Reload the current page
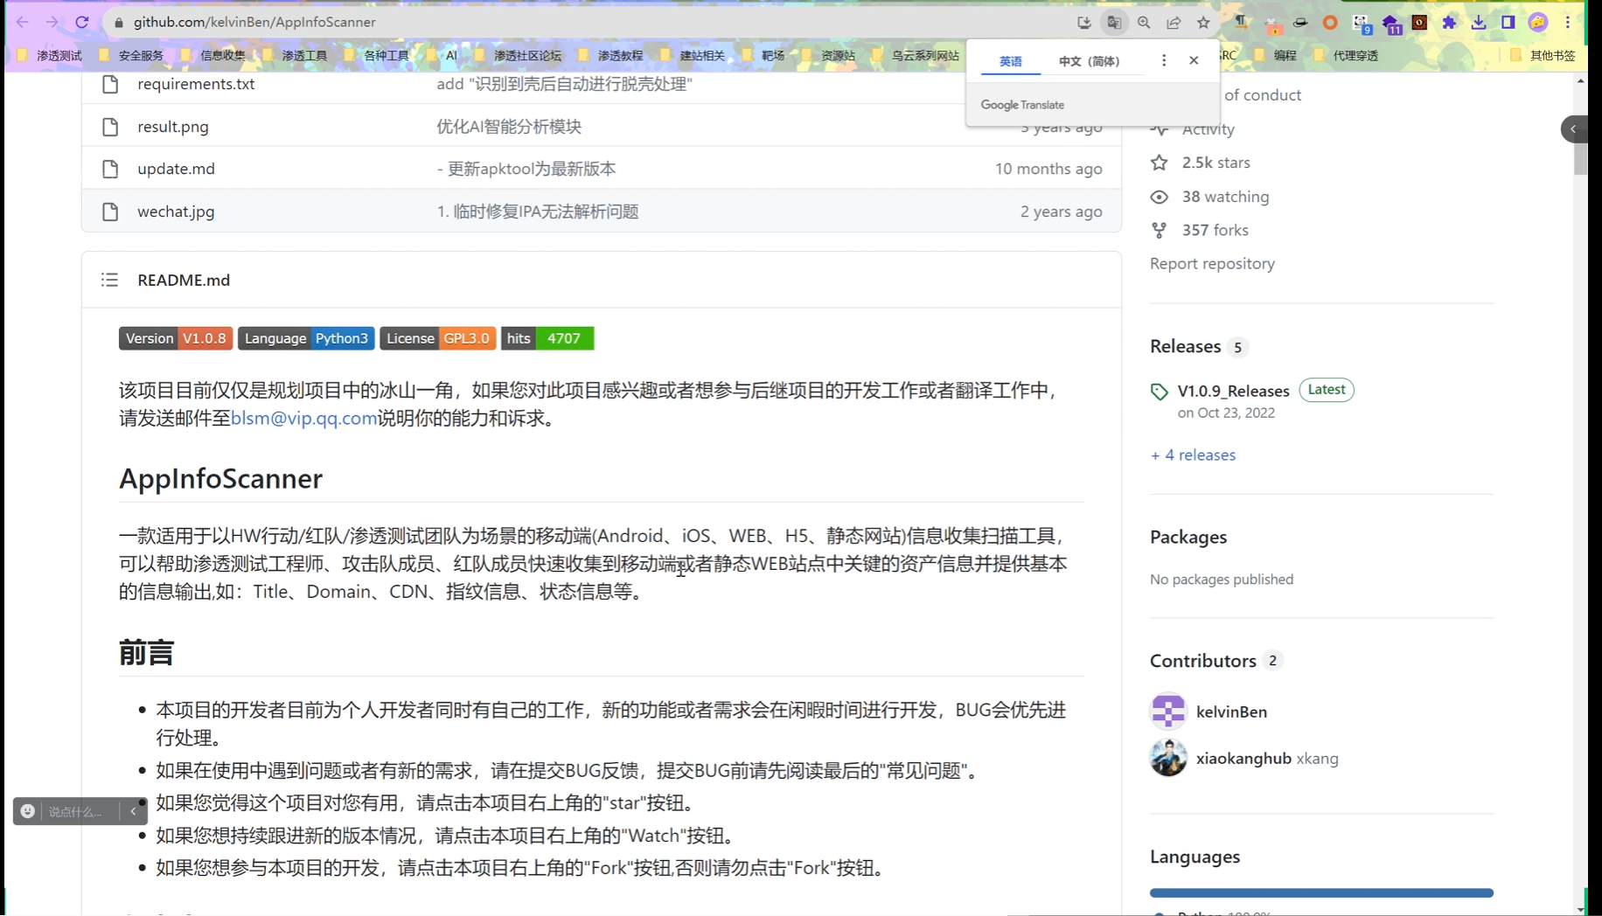Screen dimensions: 1602x916 click(82, 22)
